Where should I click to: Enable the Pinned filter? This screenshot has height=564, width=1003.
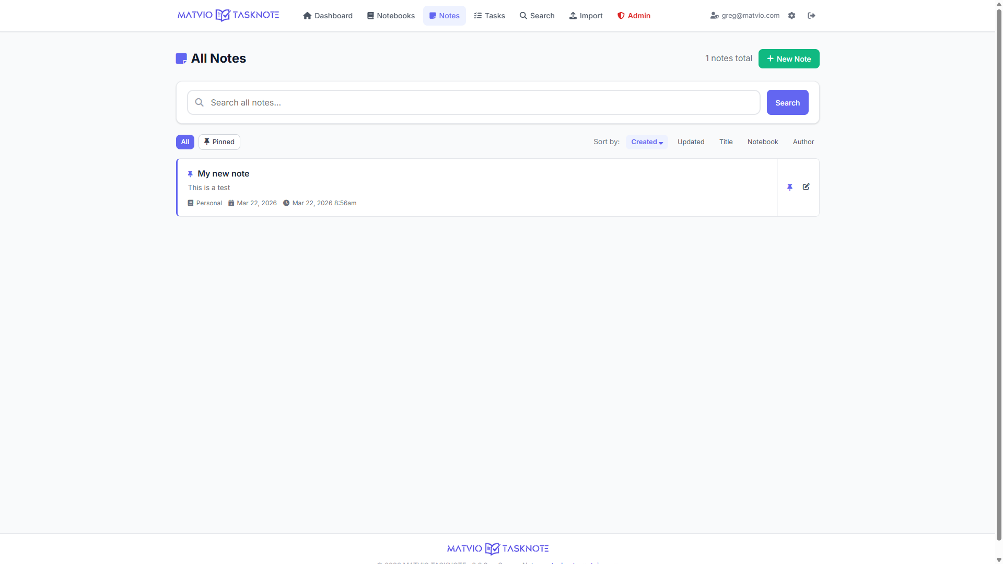tap(219, 142)
